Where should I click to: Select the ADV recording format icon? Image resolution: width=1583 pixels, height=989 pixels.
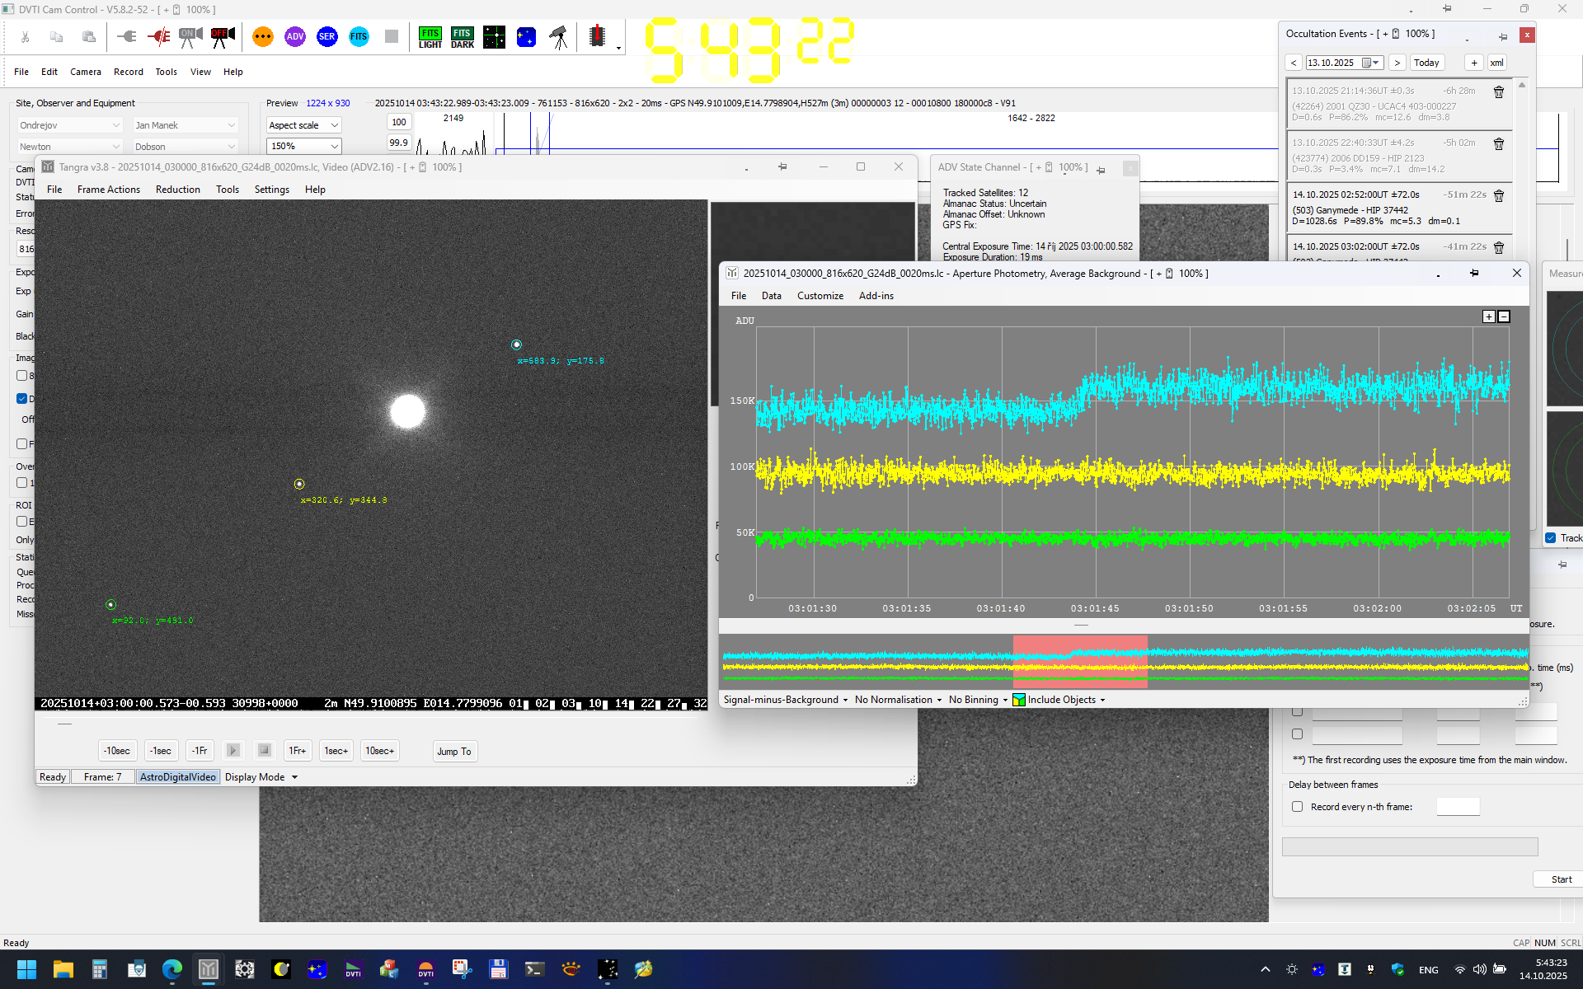tap(294, 36)
